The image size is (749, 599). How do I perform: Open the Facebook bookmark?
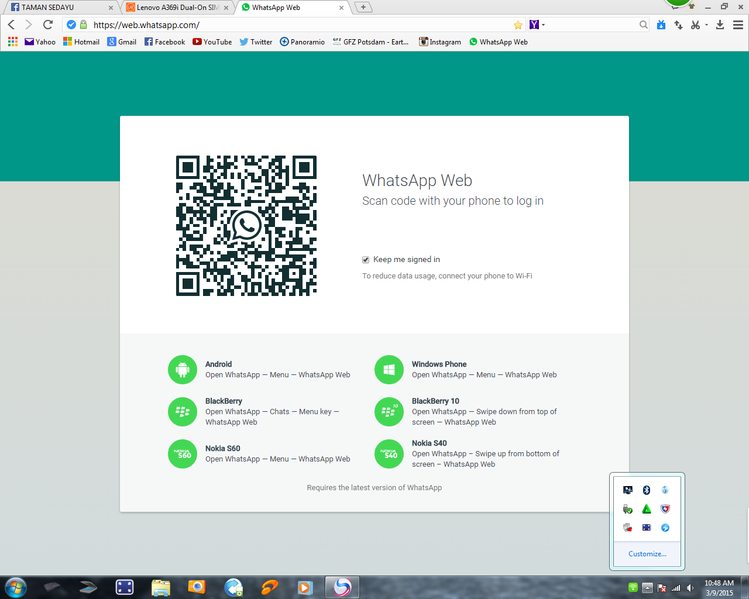pyautogui.click(x=164, y=42)
